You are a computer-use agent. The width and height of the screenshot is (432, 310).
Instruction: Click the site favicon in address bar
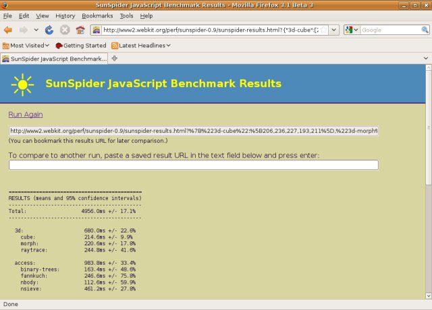click(x=96, y=30)
